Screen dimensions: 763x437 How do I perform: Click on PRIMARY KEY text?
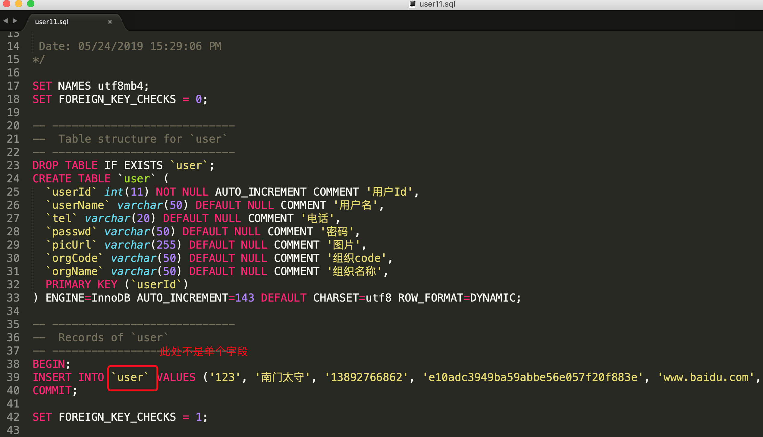(x=81, y=284)
